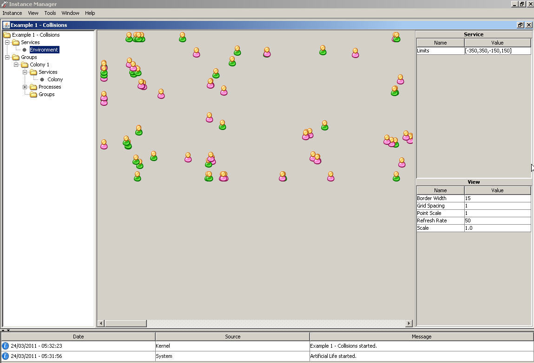Viewport: 534px width, 363px height.
Task: Click the lone green agent in top row
Action: pyautogui.click(x=183, y=37)
